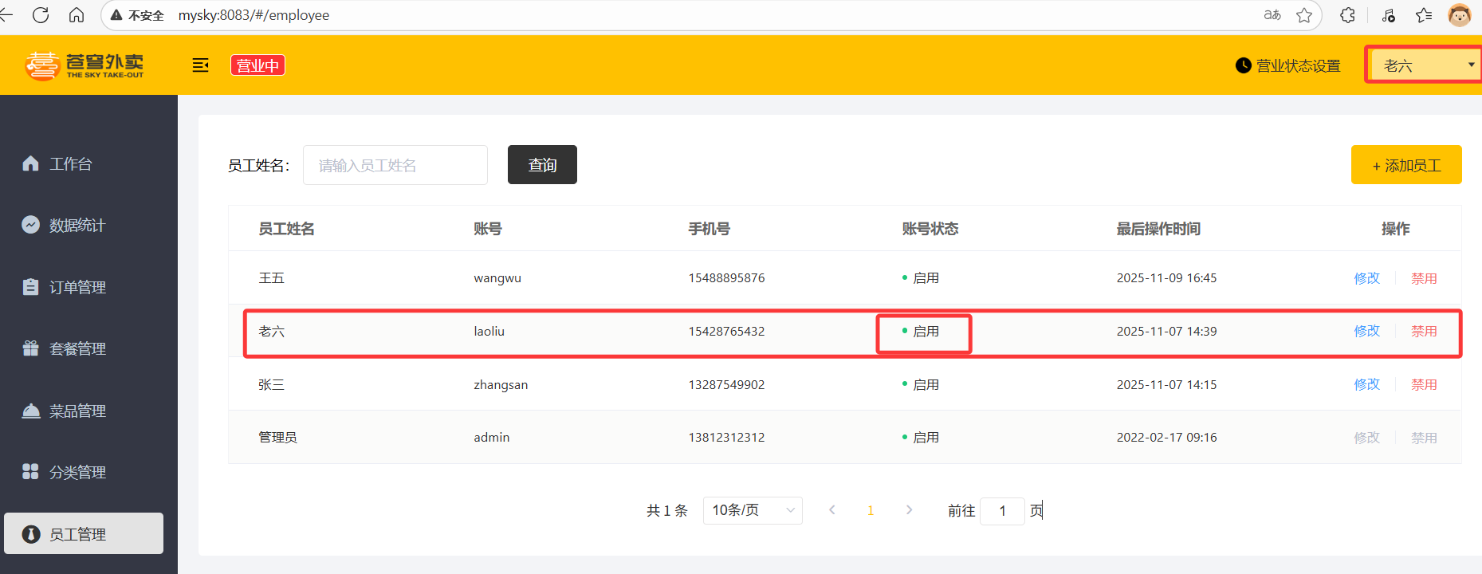Open the browser favorites list icon
Viewport: 1482px width, 574px height.
click(1424, 15)
